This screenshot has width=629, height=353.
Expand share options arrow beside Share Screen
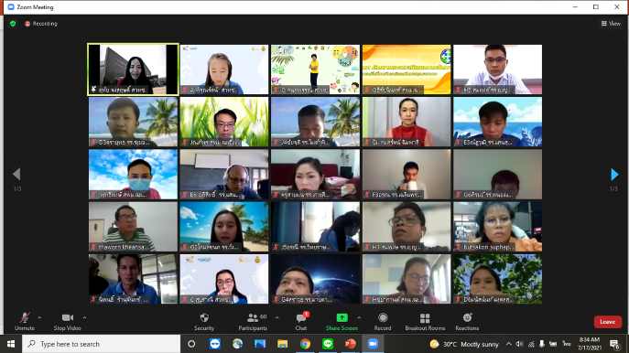click(359, 317)
